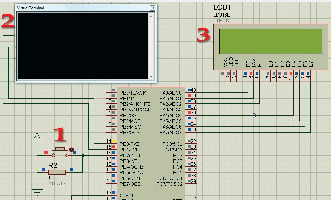Click the green LCD display screen
This screenshot has height=200, width=331.
(271, 41)
